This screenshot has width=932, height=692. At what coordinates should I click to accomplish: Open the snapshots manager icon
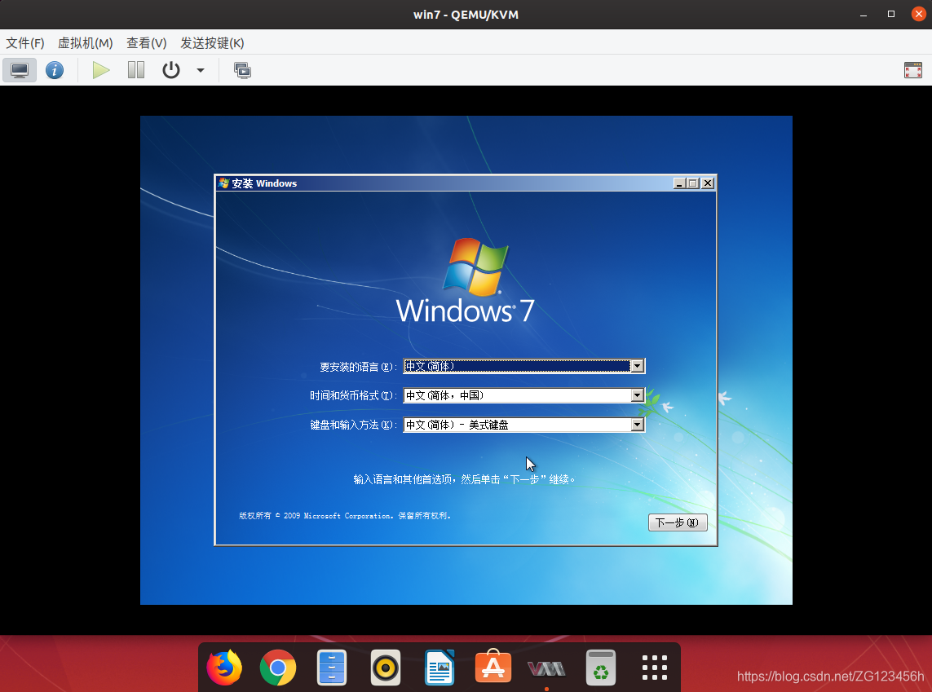click(242, 70)
